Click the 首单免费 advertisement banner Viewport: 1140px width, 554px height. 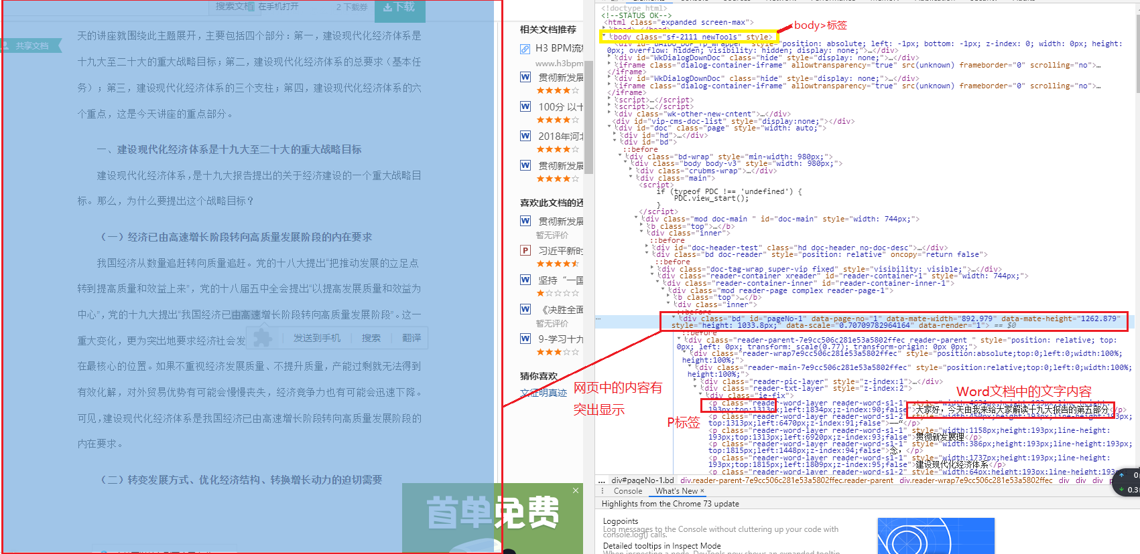[x=493, y=519]
